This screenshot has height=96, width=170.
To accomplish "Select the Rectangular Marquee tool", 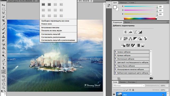I will 3,9.
